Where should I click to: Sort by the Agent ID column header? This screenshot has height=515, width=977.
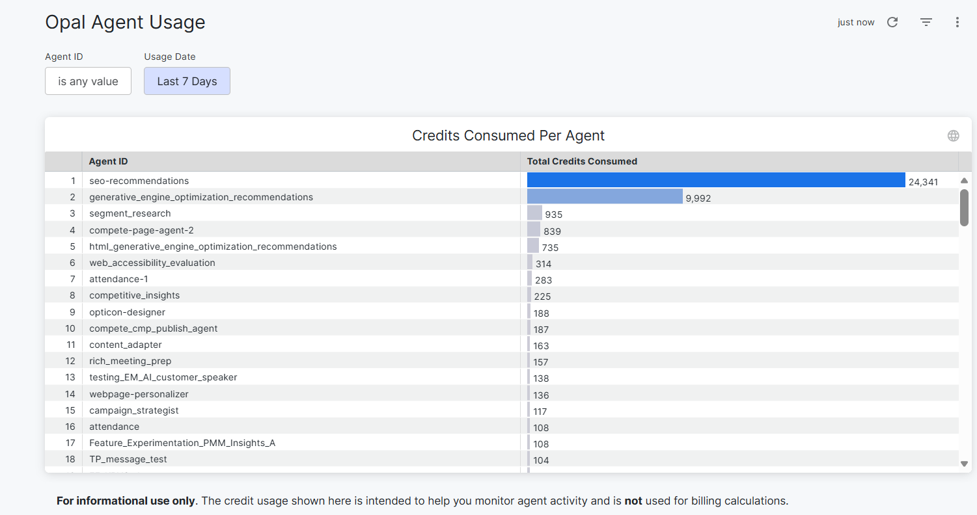pos(108,161)
